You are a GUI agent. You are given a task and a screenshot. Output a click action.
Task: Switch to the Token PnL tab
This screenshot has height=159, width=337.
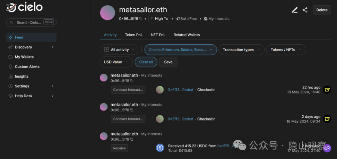point(134,35)
